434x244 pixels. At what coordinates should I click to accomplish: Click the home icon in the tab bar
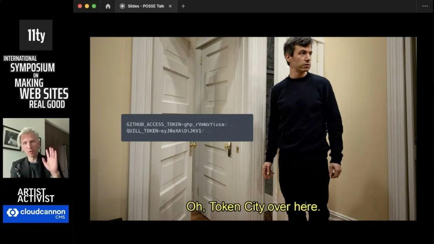[108, 6]
